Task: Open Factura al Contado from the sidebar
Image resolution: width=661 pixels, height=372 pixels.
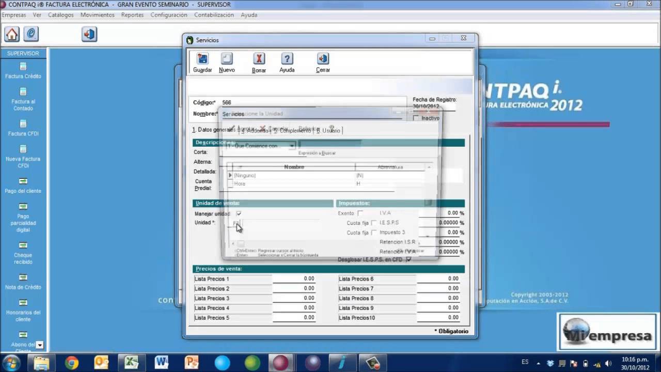Action: pyautogui.click(x=23, y=100)
